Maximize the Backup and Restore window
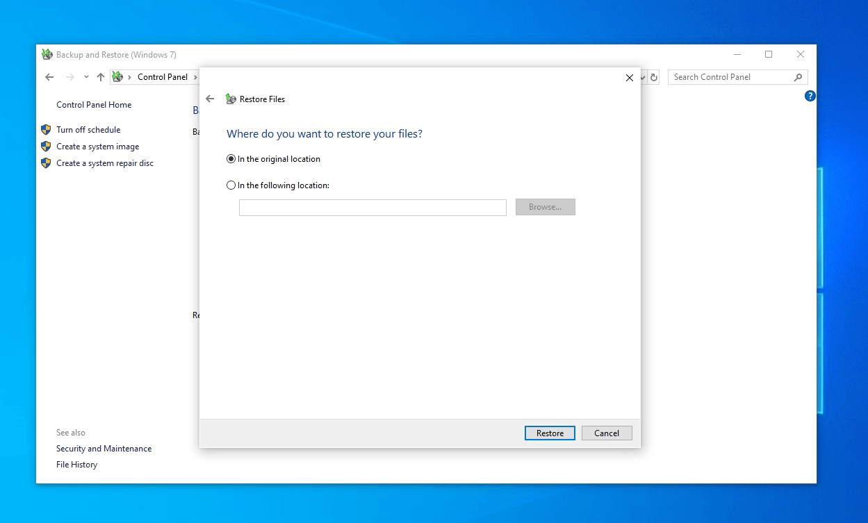 tap(769, 54)
